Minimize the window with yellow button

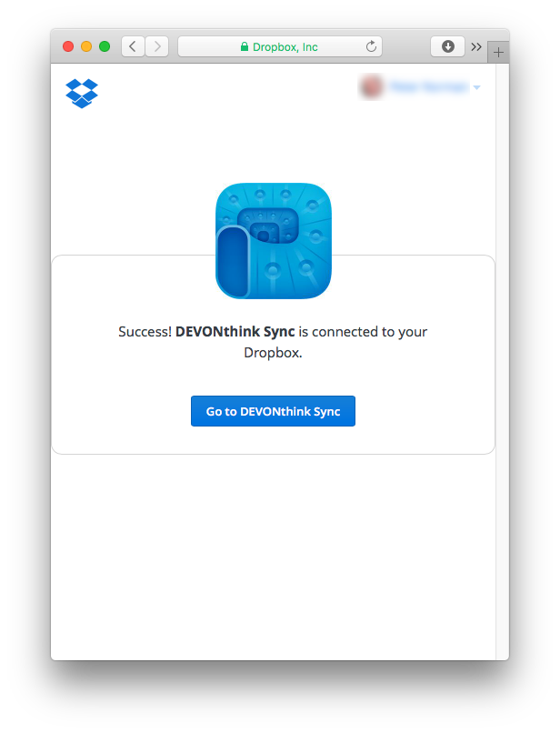(86, 46)
